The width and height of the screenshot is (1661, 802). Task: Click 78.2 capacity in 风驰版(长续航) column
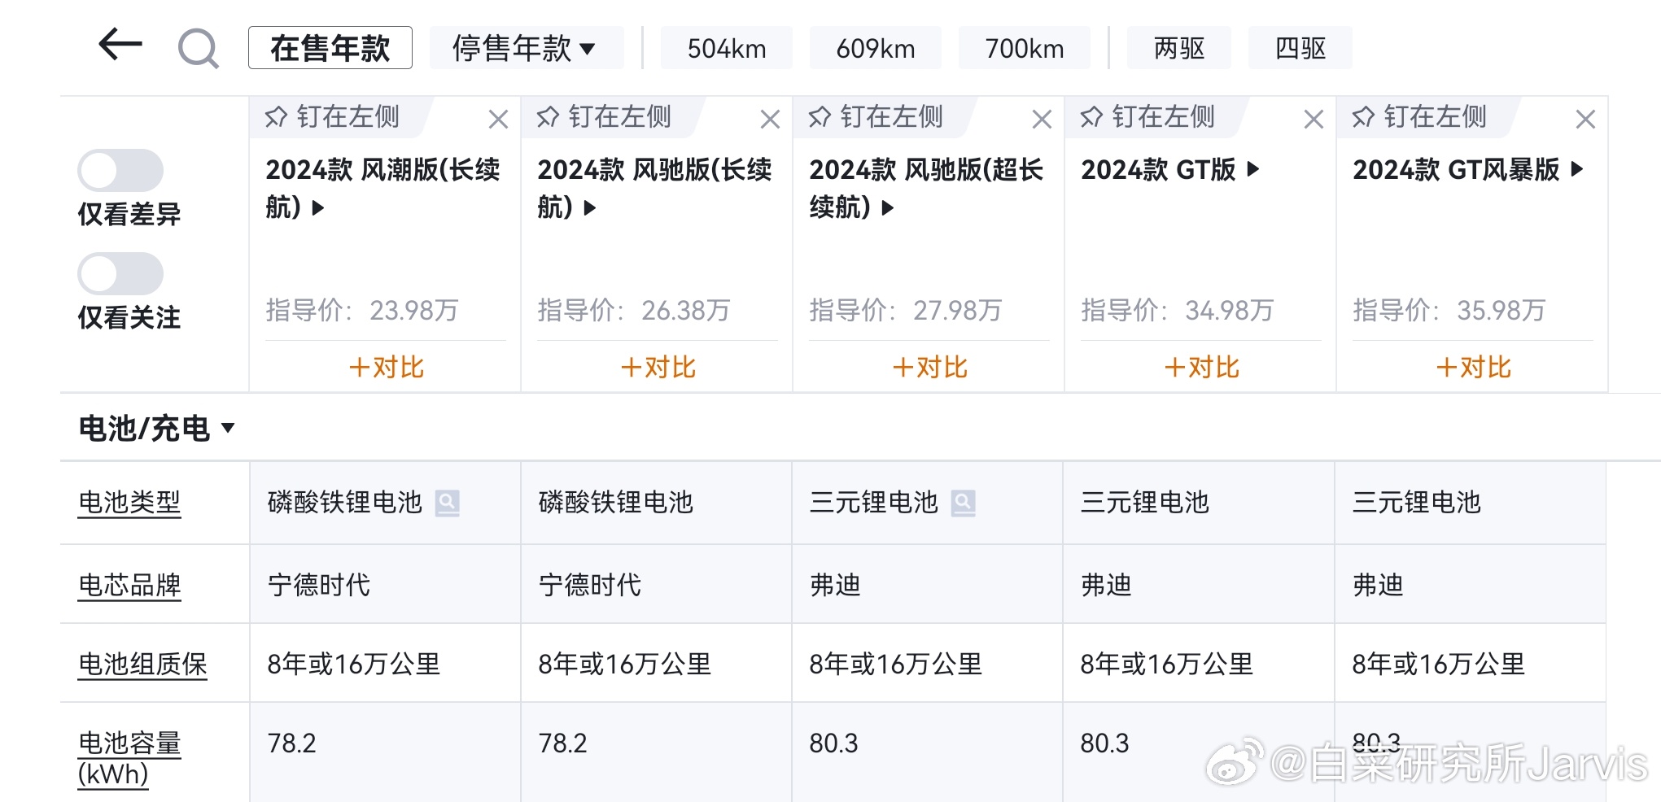tap(562, 743)
